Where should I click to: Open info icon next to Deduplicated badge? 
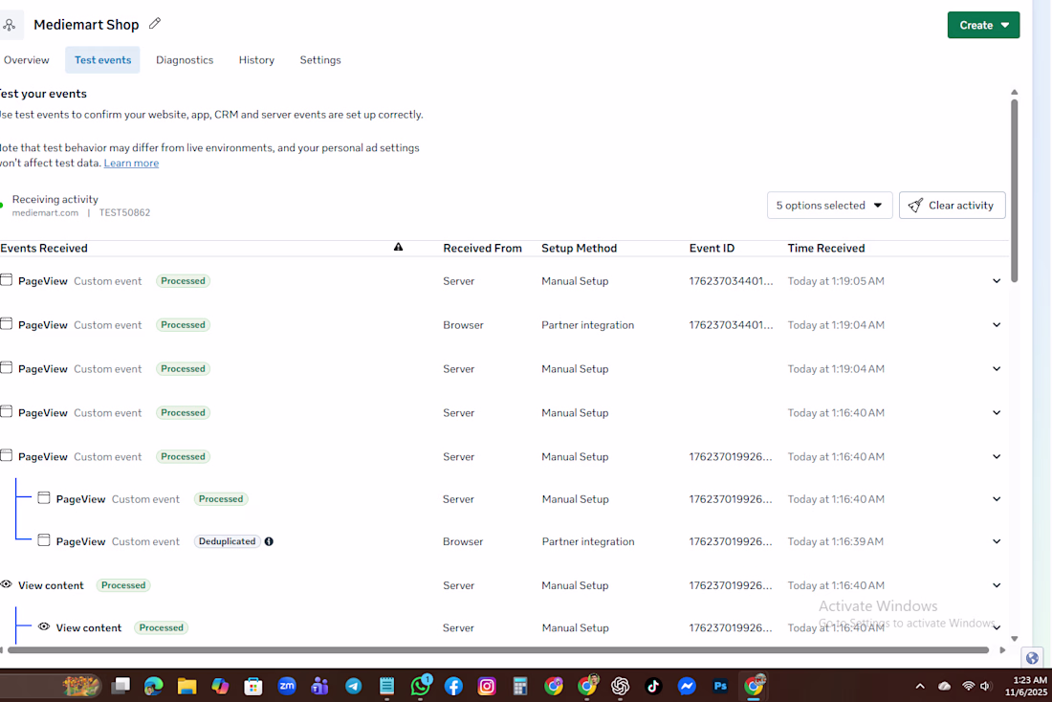(x=269, y=541)
